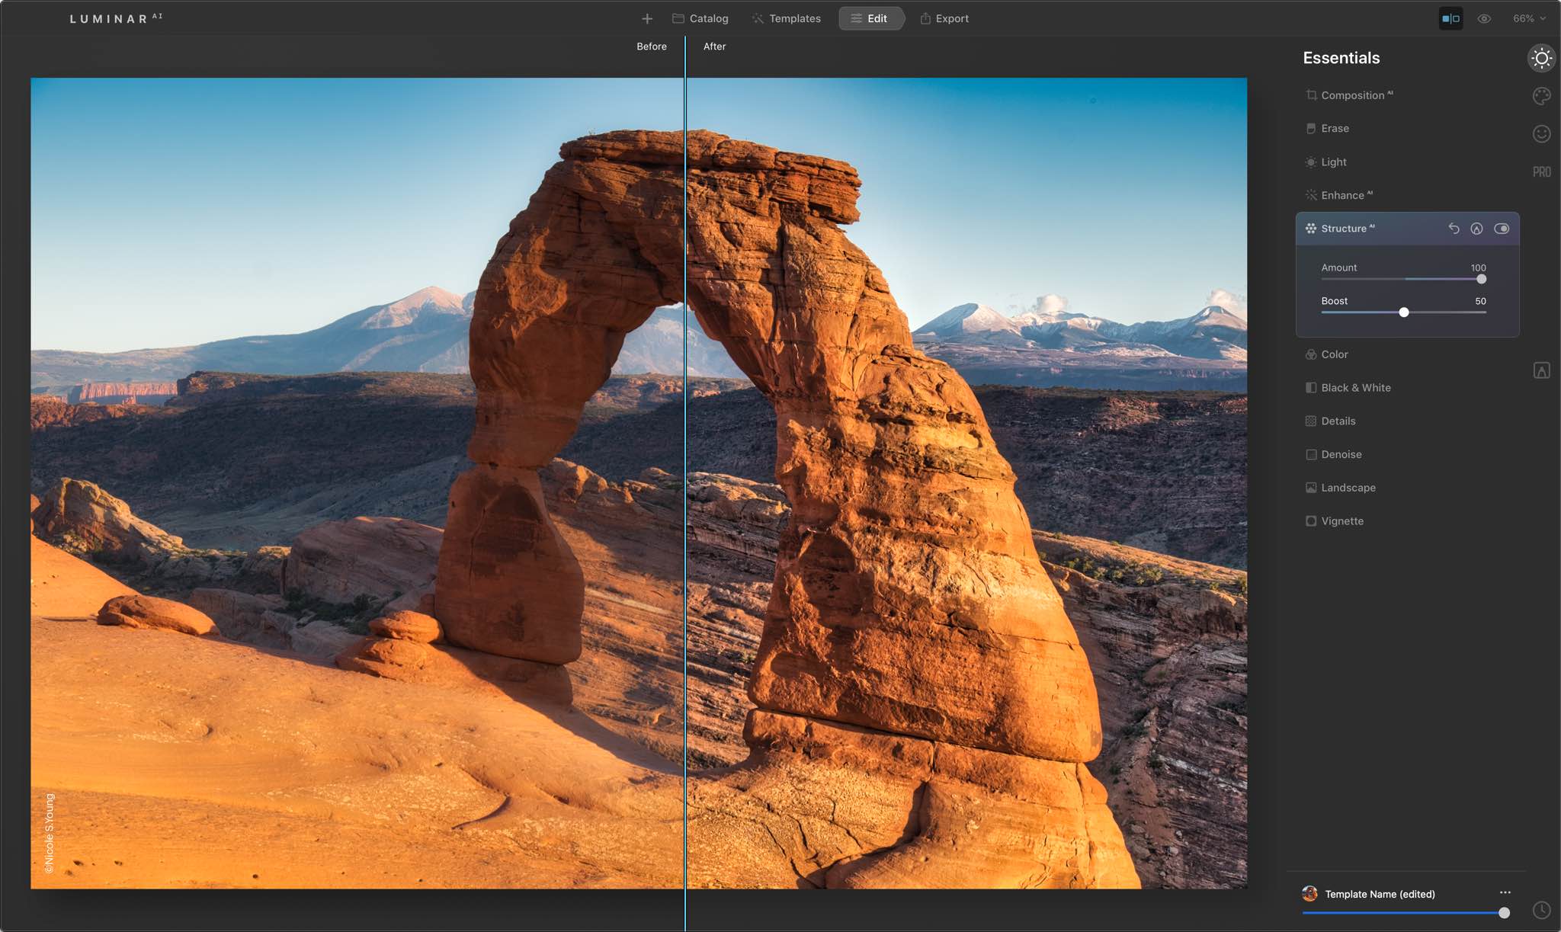The width and height of the screenshot is (1561, 932).
Task: Expand the Details panel section
Action: point(1337,421)
